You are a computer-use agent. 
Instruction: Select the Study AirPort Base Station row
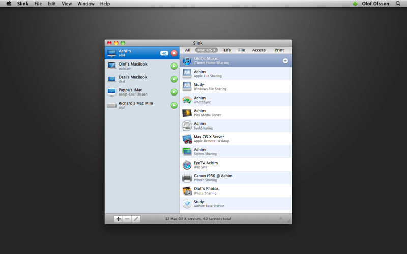coord(236,204)
